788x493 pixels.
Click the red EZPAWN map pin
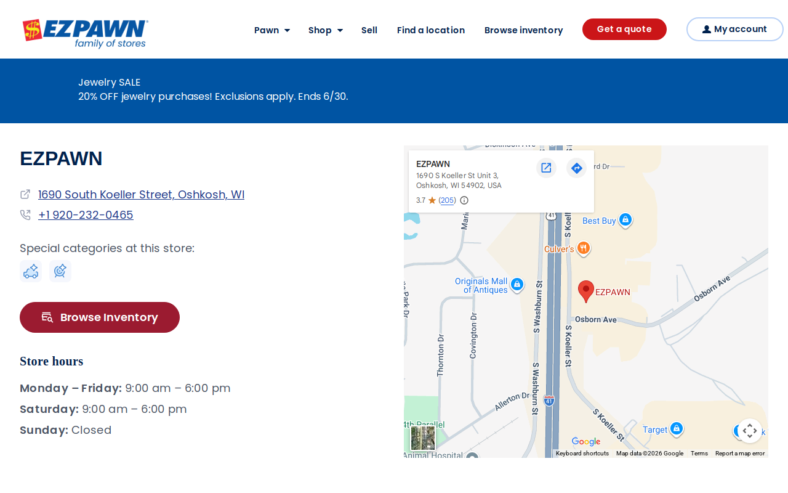coord(586,291)
